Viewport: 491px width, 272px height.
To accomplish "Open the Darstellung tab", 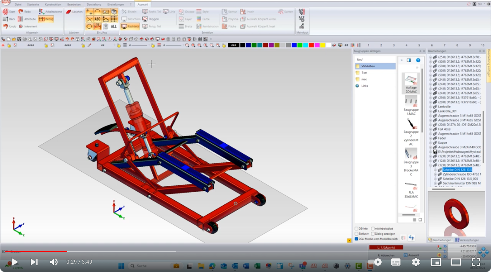I will (94, 5).
